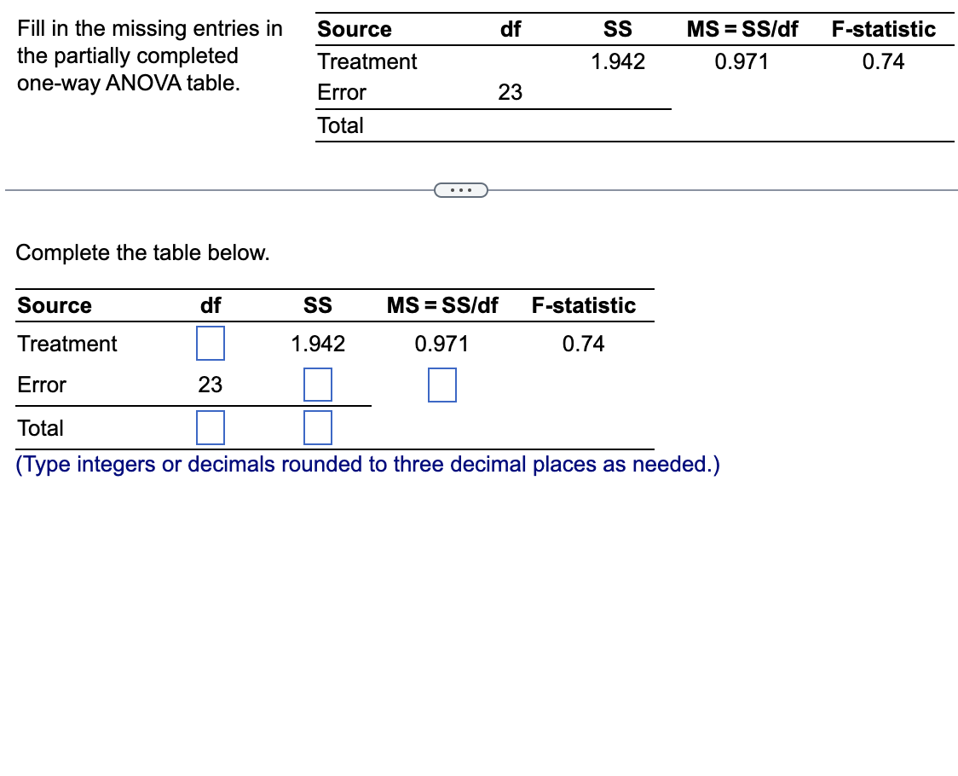958x776 pixels.
Task: Click the Total df input box
Action: (210, 427)
